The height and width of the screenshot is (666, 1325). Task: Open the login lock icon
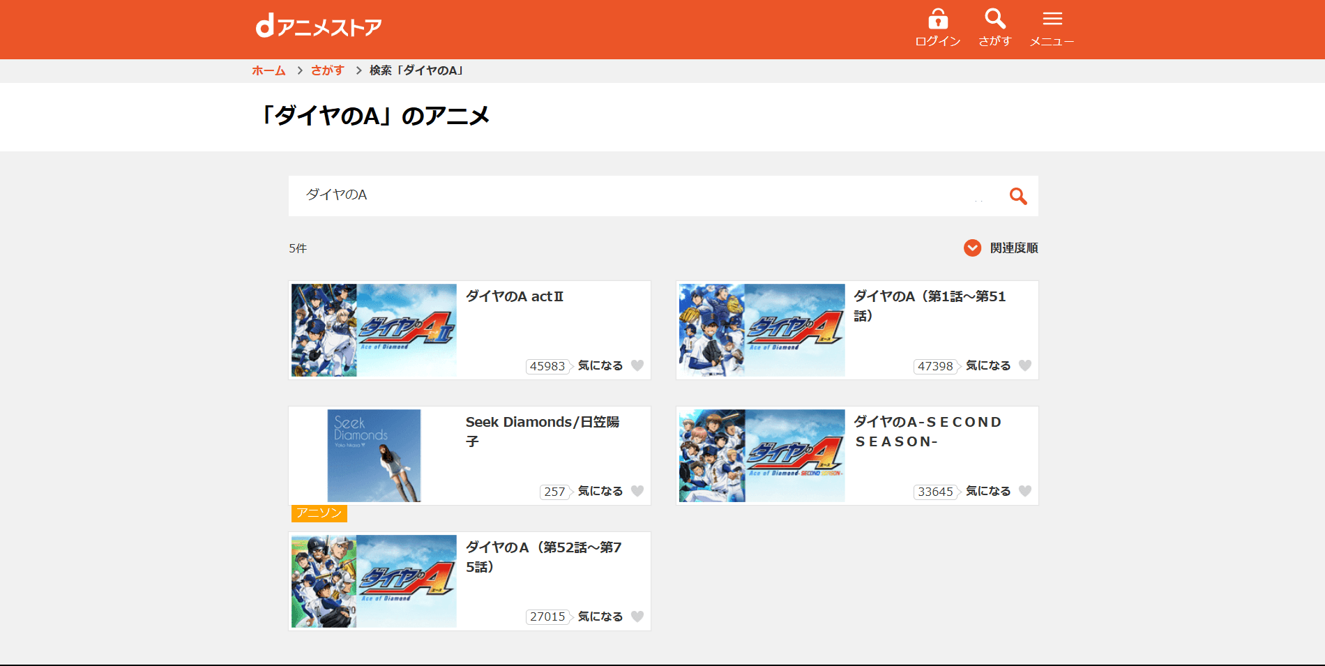tap(937, 19)
